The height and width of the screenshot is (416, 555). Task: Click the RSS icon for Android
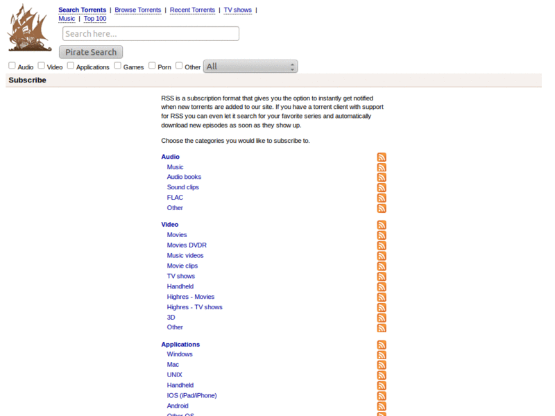382,406
